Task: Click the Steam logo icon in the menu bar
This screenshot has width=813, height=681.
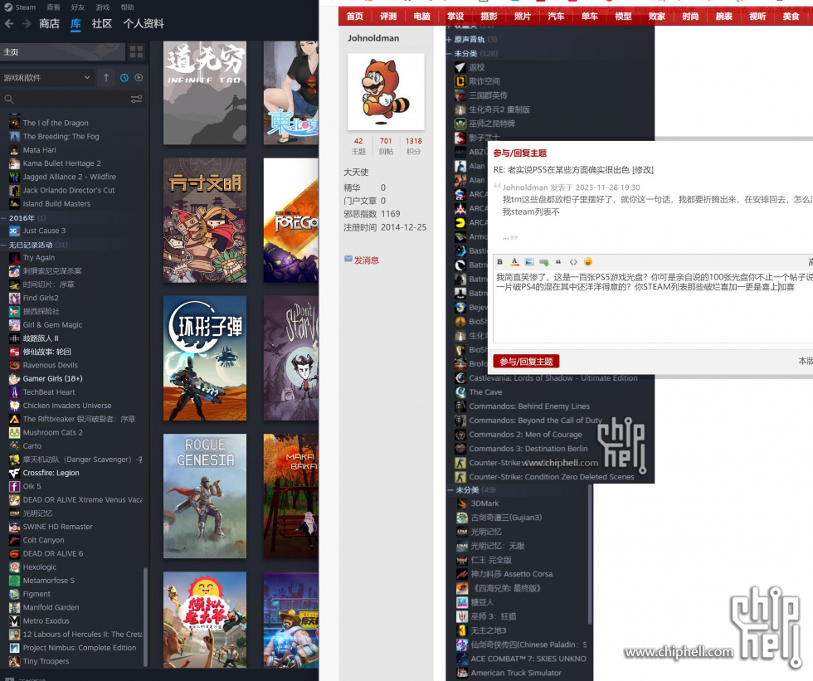Action: [7, 7]
